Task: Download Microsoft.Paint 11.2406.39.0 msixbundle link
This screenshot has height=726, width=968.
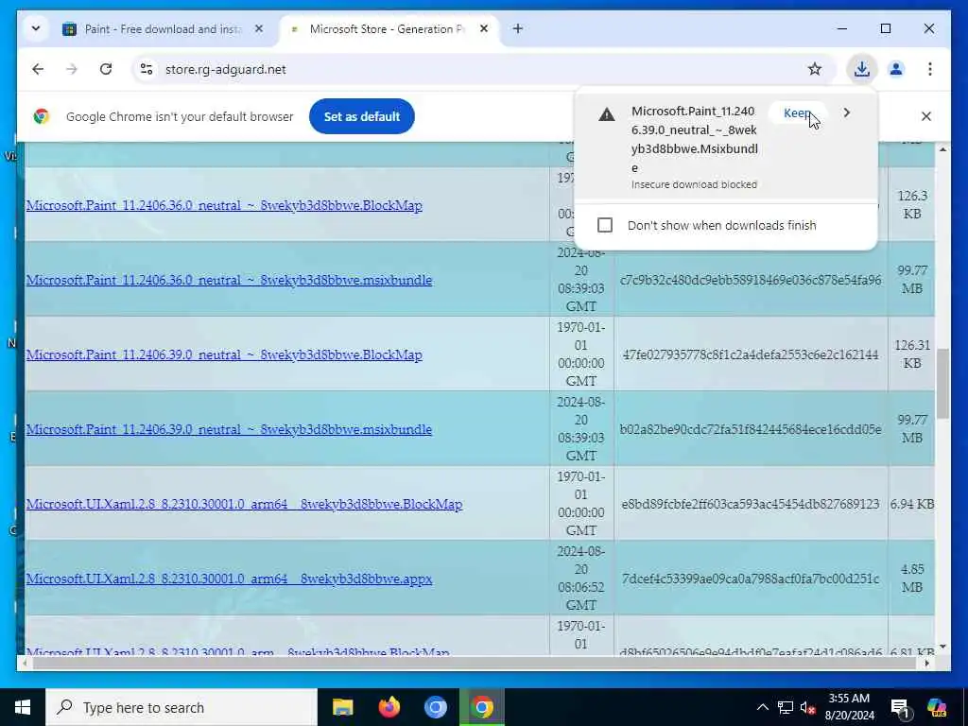Action: (229, 430)
